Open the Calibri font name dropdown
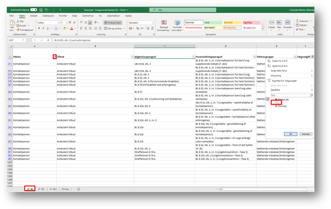Screen dimensions: 331x209 pyautogui.click(x=46, y=22)
